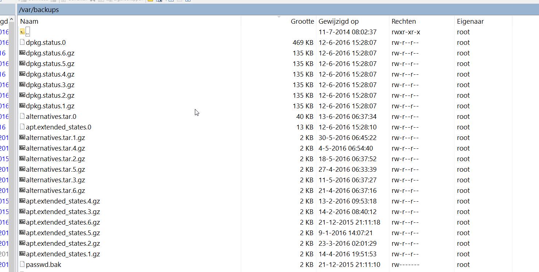Click the date 11-7-2014 08:02:37
539x272 pixels.
(347, 32)
